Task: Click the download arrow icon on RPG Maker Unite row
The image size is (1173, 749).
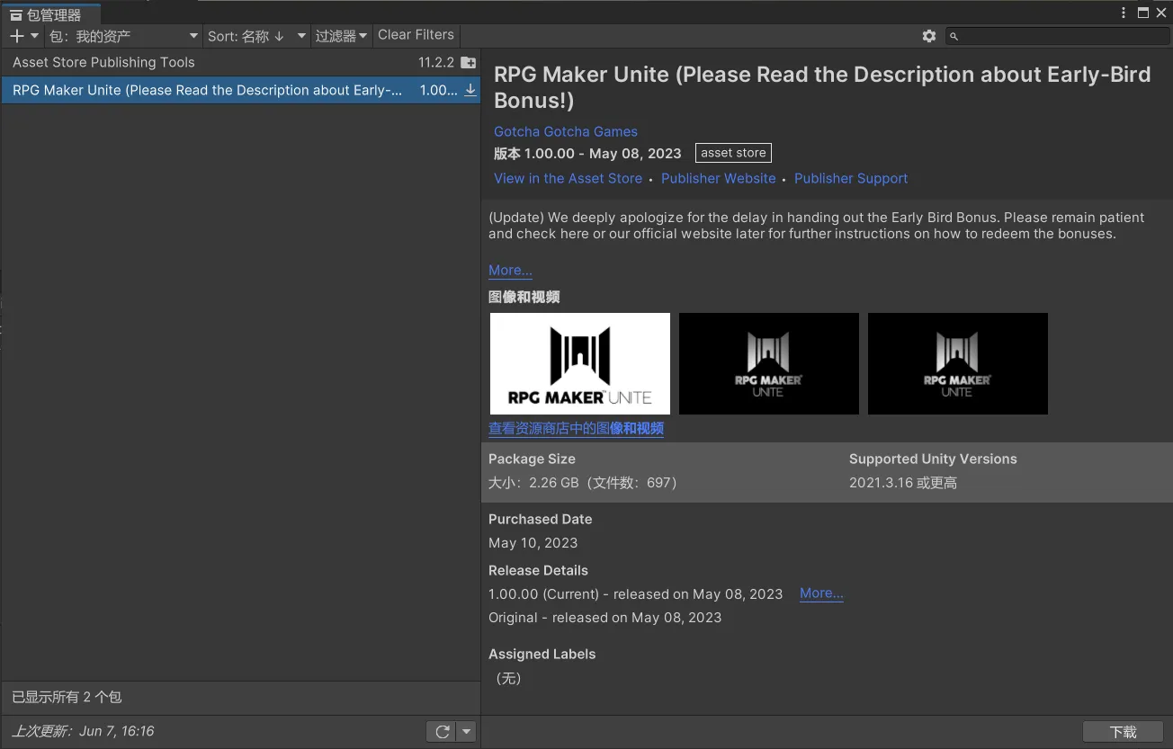Action: [470, 90]
